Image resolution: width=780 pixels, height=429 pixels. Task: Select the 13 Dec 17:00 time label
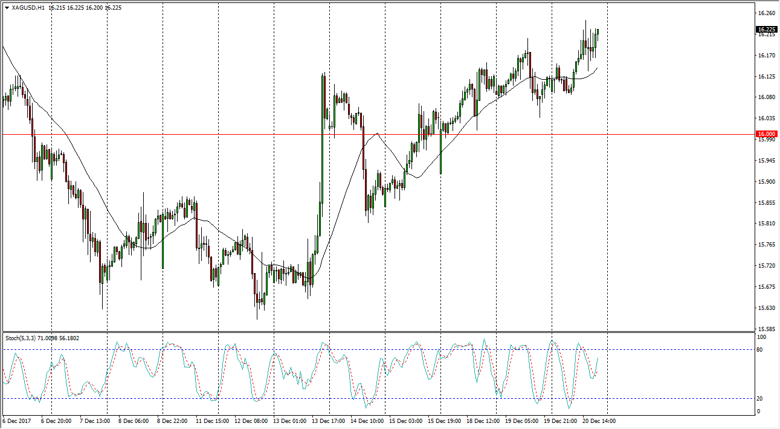[329, 421]
